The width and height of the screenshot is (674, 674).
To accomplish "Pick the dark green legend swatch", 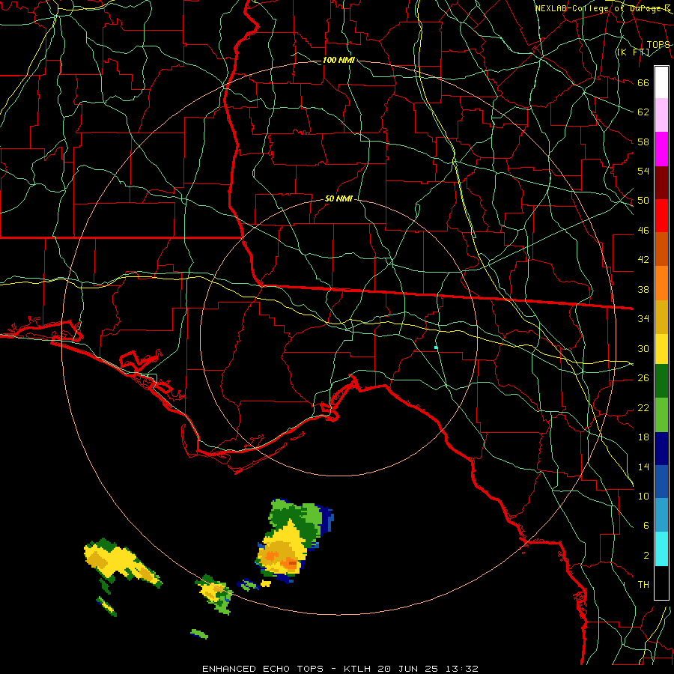I will (661, 381).
